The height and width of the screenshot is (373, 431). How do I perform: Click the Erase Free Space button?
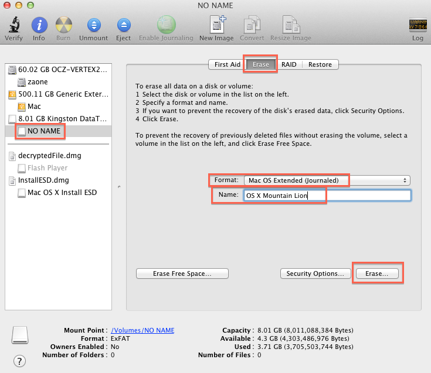pyautogui.click(x=182, y=273)
